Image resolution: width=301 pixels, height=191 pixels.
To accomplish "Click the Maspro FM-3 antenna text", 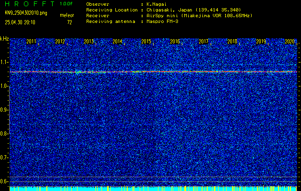I will (x=162, y=21).
